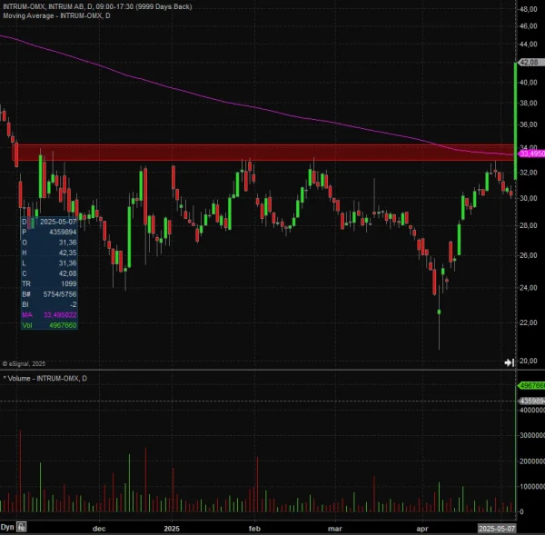Click the H row showing high 42,35
Screen dimensions: 545x535
coord(49,253)
